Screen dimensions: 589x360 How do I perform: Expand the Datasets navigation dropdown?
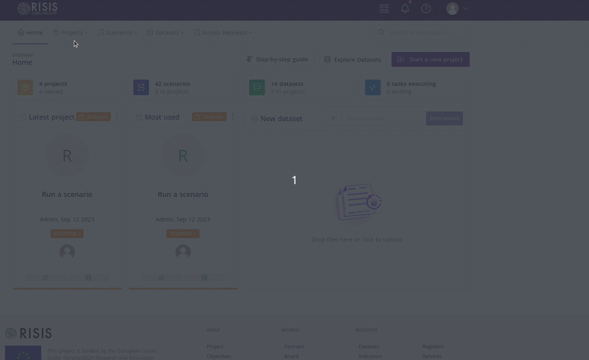(x=166, y=32)
